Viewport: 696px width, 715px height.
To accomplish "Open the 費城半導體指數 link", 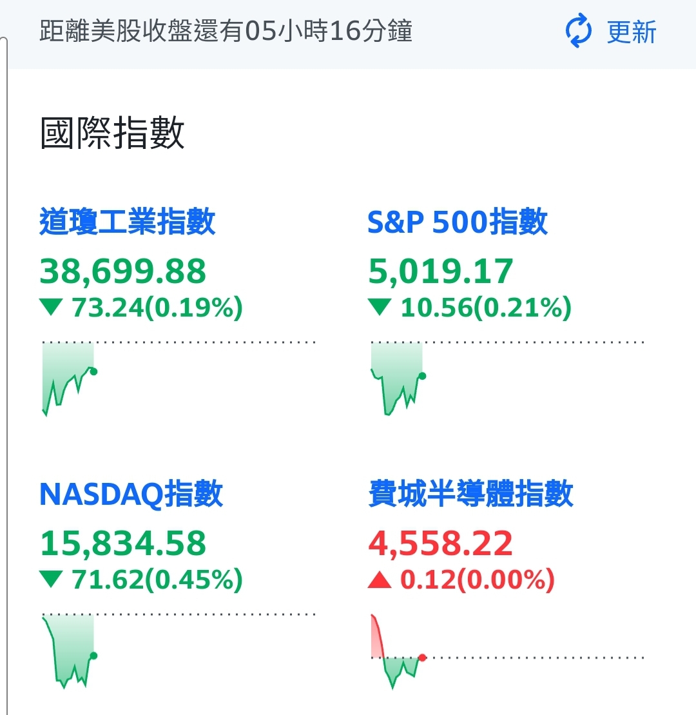I will [470, 493].
